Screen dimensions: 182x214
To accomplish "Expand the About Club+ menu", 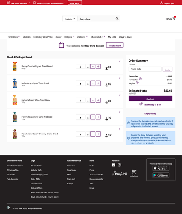I will point(98,37).
